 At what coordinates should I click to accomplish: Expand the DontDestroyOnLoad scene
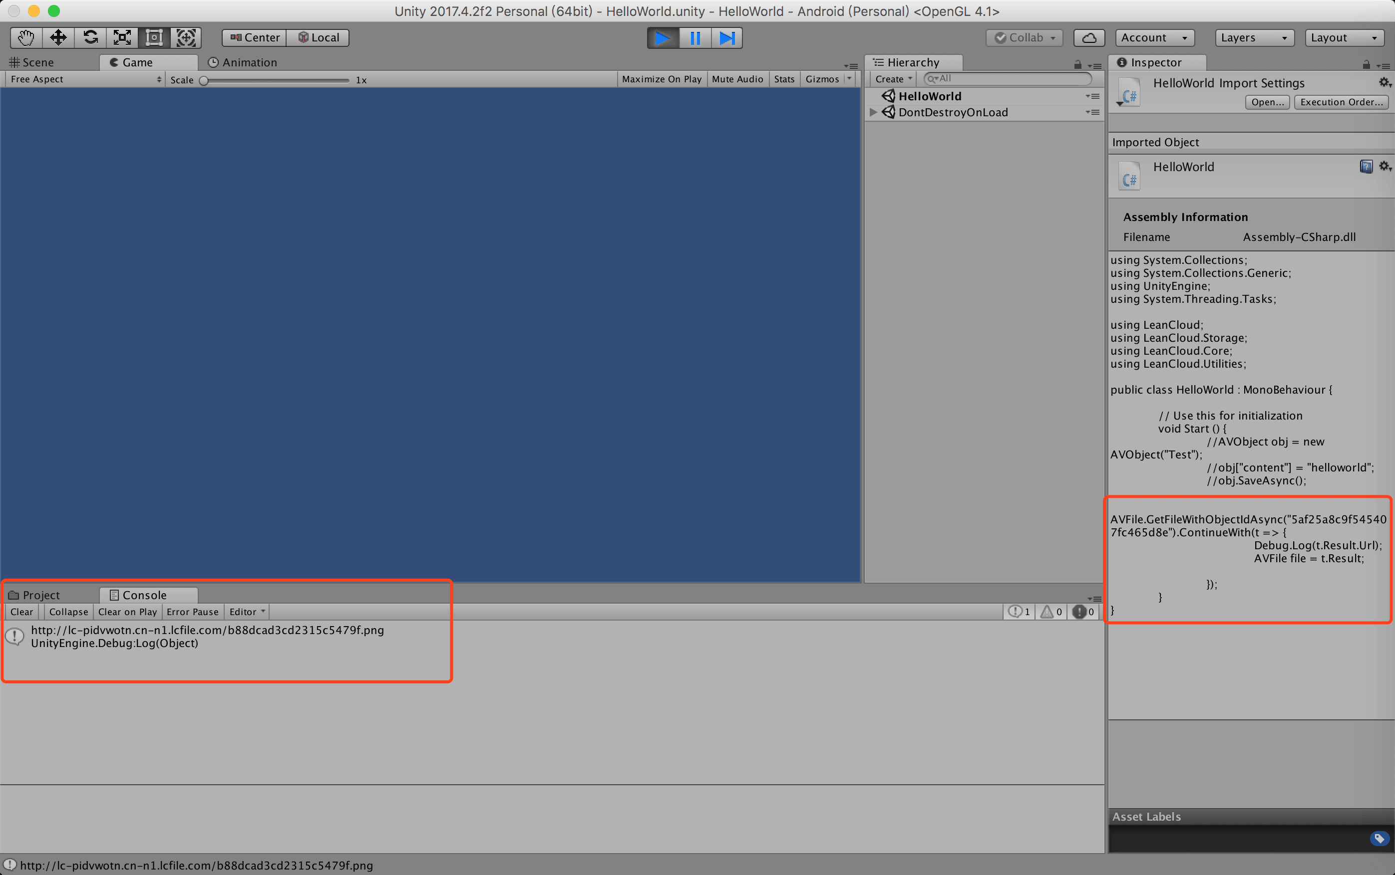click(x=873, y=112)
